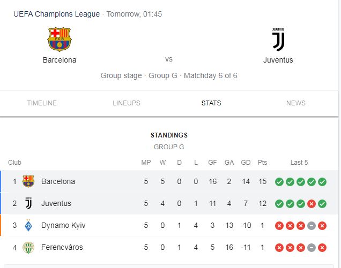Screen dimensions: 341x268
Task: Click Ferencváros' gray draw icon in Last 5
Action: [x=312, y=248]
